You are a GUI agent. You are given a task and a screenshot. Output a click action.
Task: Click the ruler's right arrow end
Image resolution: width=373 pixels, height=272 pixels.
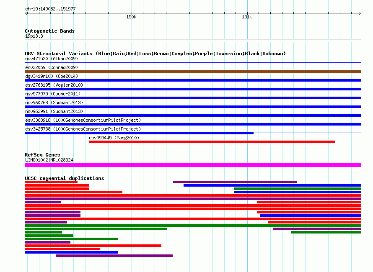(360, 13)
